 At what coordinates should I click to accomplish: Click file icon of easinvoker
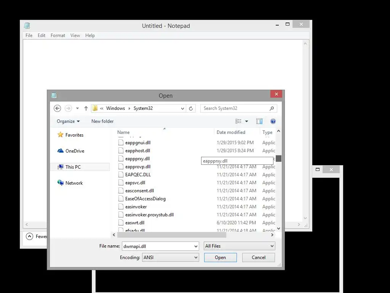tap(121, 206)
